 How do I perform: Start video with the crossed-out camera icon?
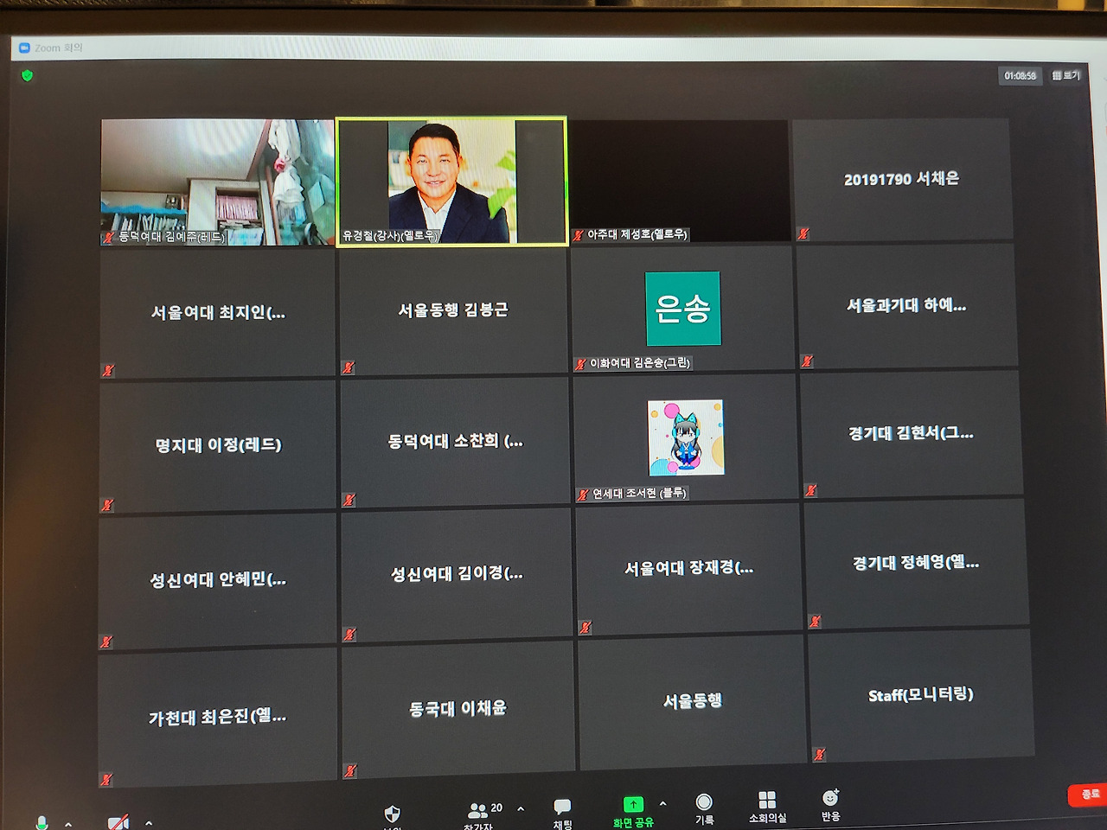point(118,822)
